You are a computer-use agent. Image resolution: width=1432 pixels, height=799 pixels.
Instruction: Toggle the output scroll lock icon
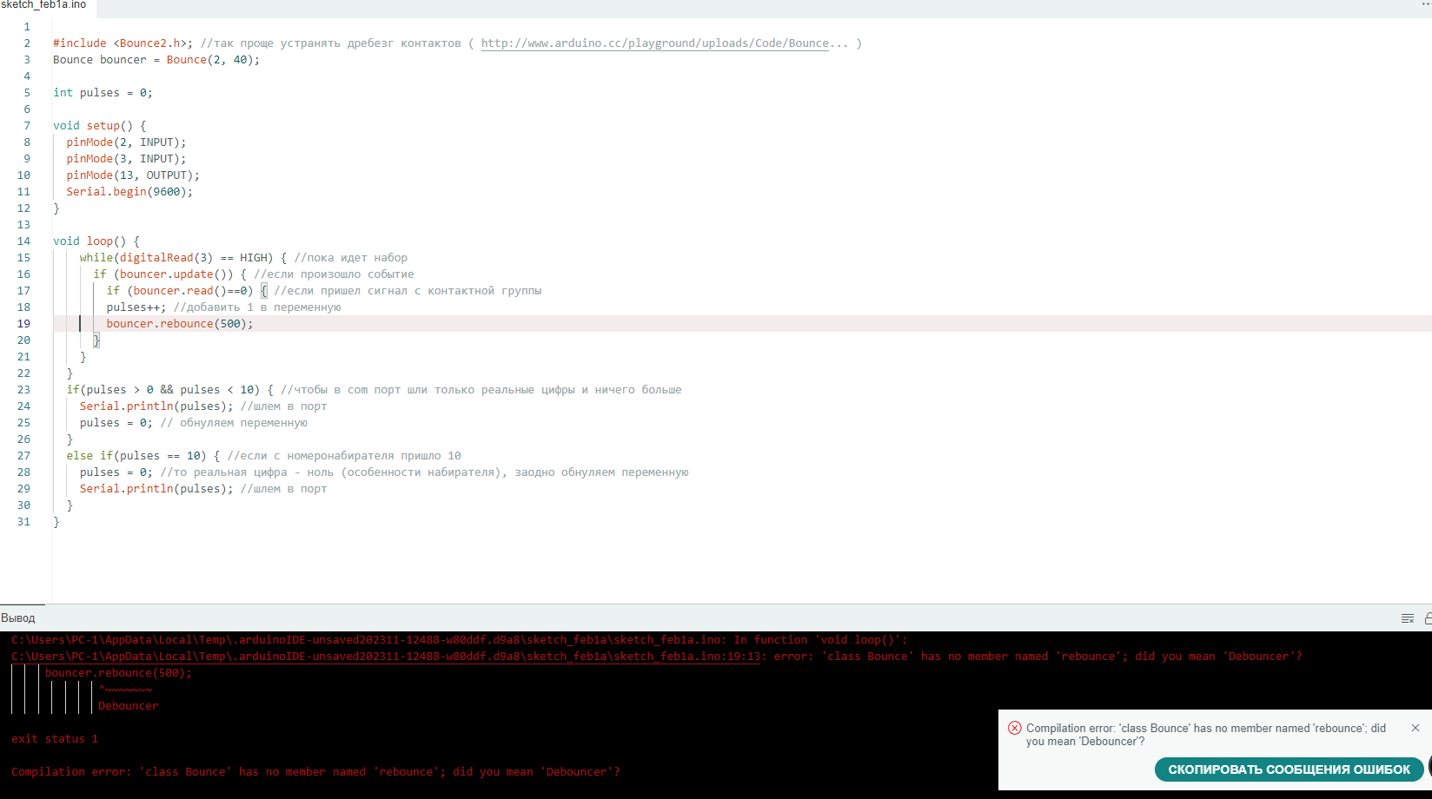point(1428,618)
